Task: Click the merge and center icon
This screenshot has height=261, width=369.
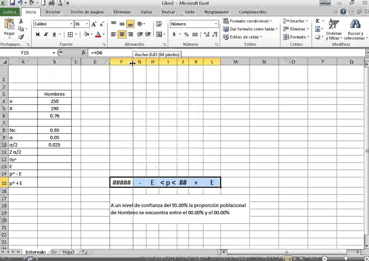Action: (x=159, y=34)
